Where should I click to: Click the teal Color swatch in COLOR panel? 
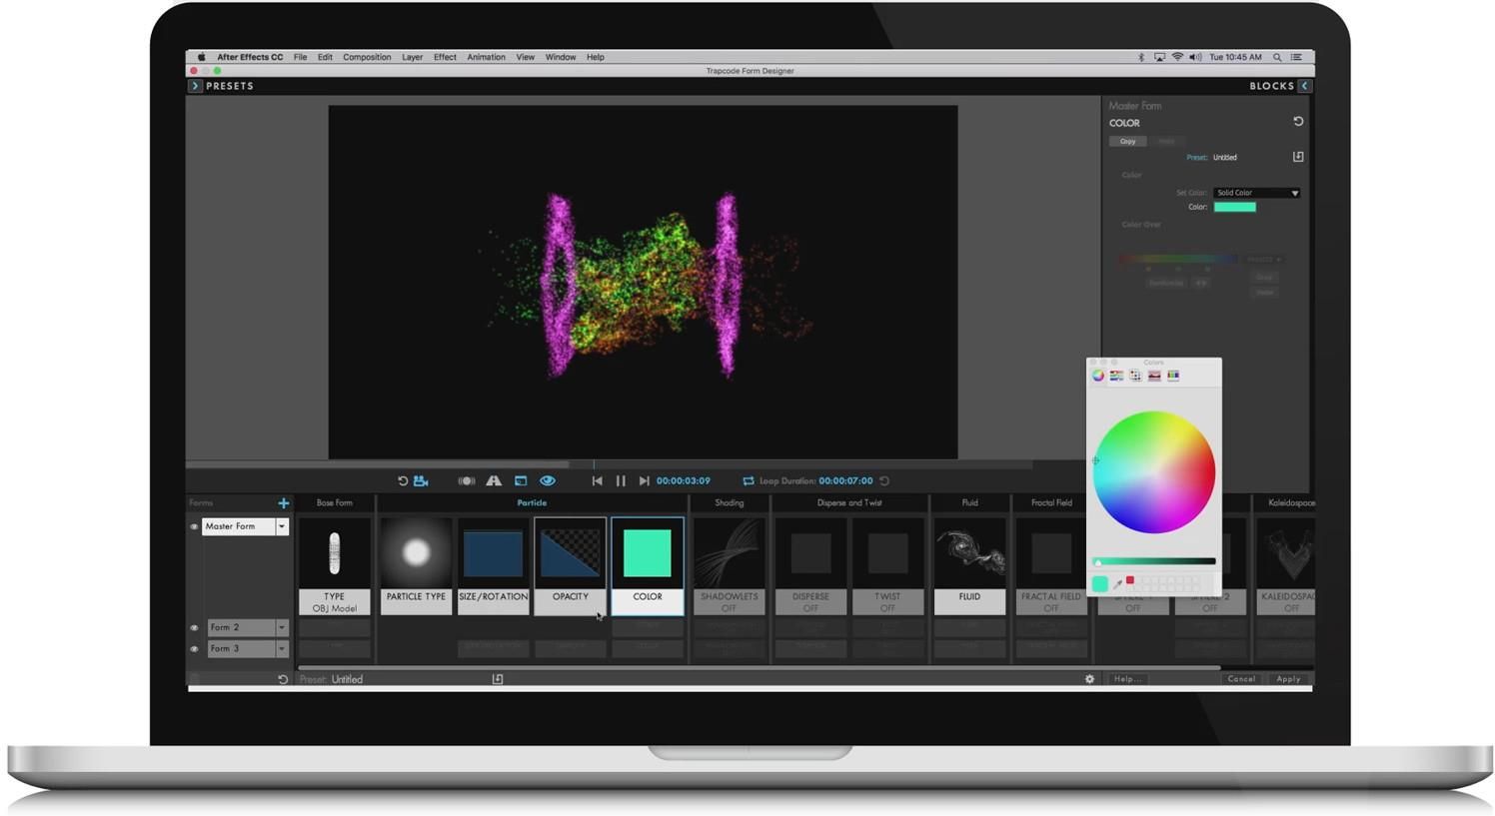[x=1233, y=207]
